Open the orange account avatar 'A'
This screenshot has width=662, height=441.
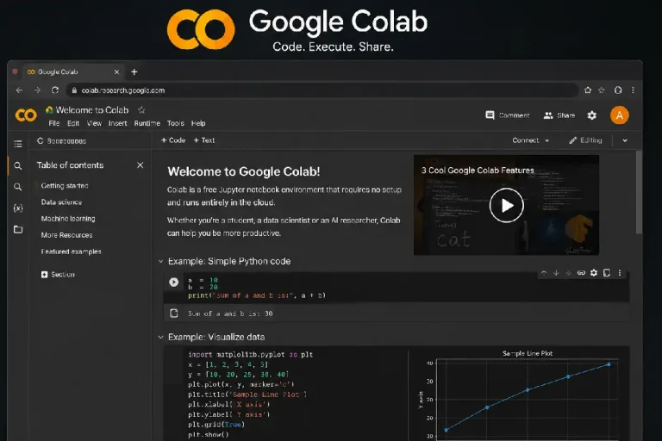[620, 115]
